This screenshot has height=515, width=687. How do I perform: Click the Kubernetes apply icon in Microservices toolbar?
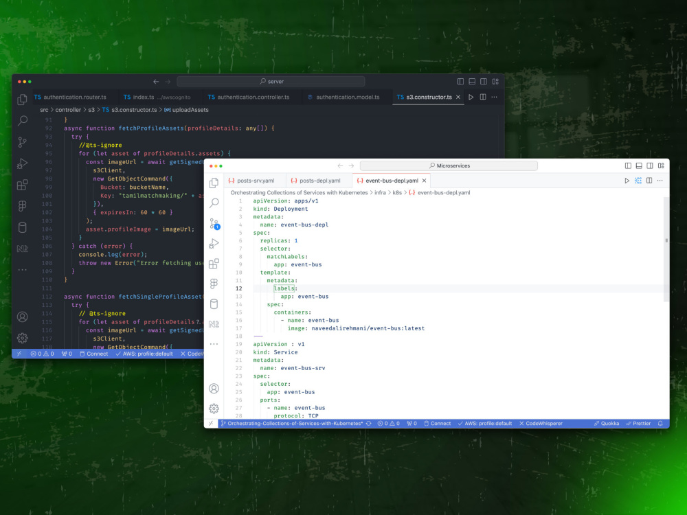[638, 181]
